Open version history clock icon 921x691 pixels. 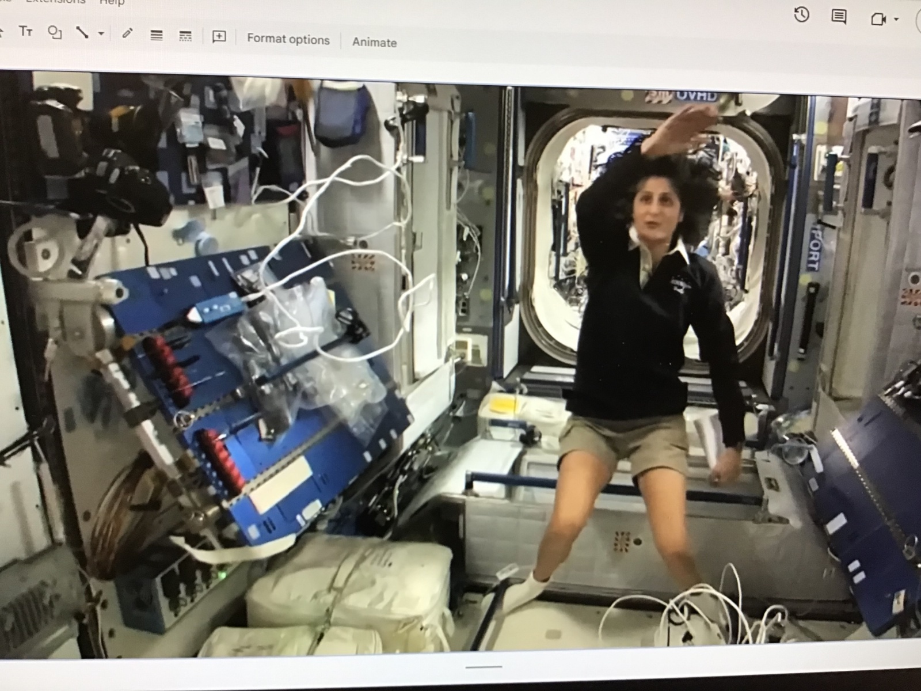(x=801, y=15)
